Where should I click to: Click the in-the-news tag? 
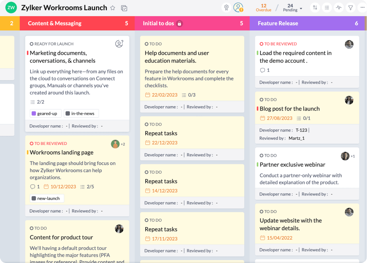click(x=81, y=113)
